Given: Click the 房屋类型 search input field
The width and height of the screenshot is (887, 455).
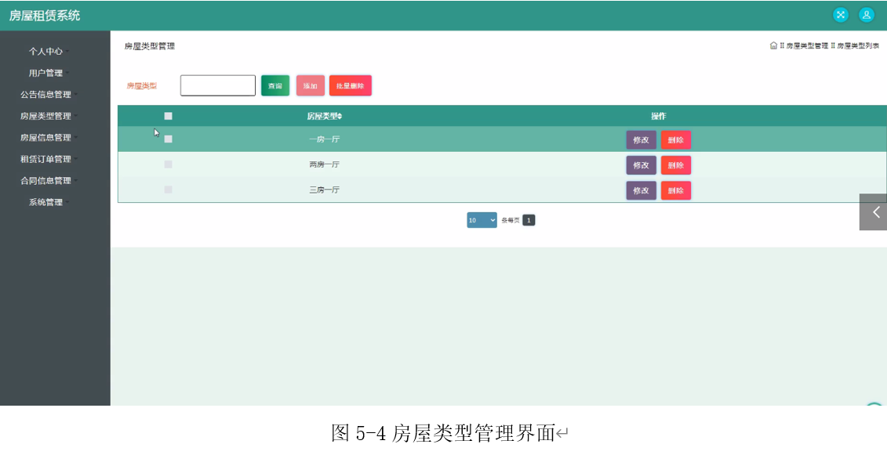Looking at the screenshot, I should click(217, 85).
